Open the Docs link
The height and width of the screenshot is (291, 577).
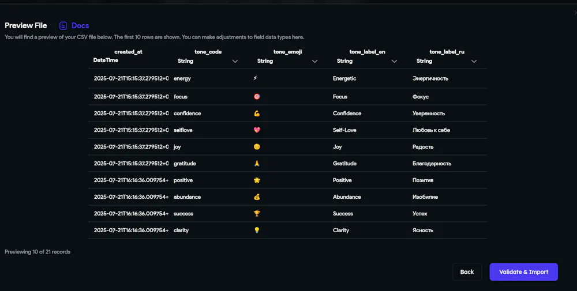[x=80, y=26]
